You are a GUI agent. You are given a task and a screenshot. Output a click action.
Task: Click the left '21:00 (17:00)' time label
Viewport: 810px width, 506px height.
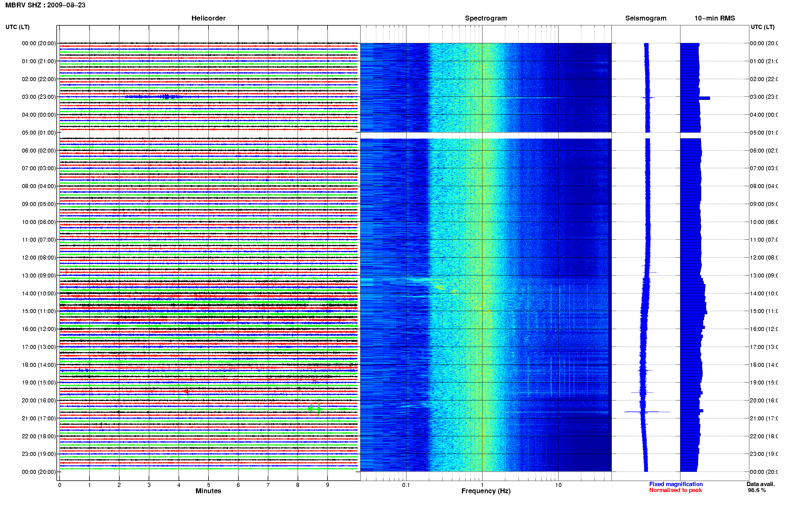click(x=39, y=418)
